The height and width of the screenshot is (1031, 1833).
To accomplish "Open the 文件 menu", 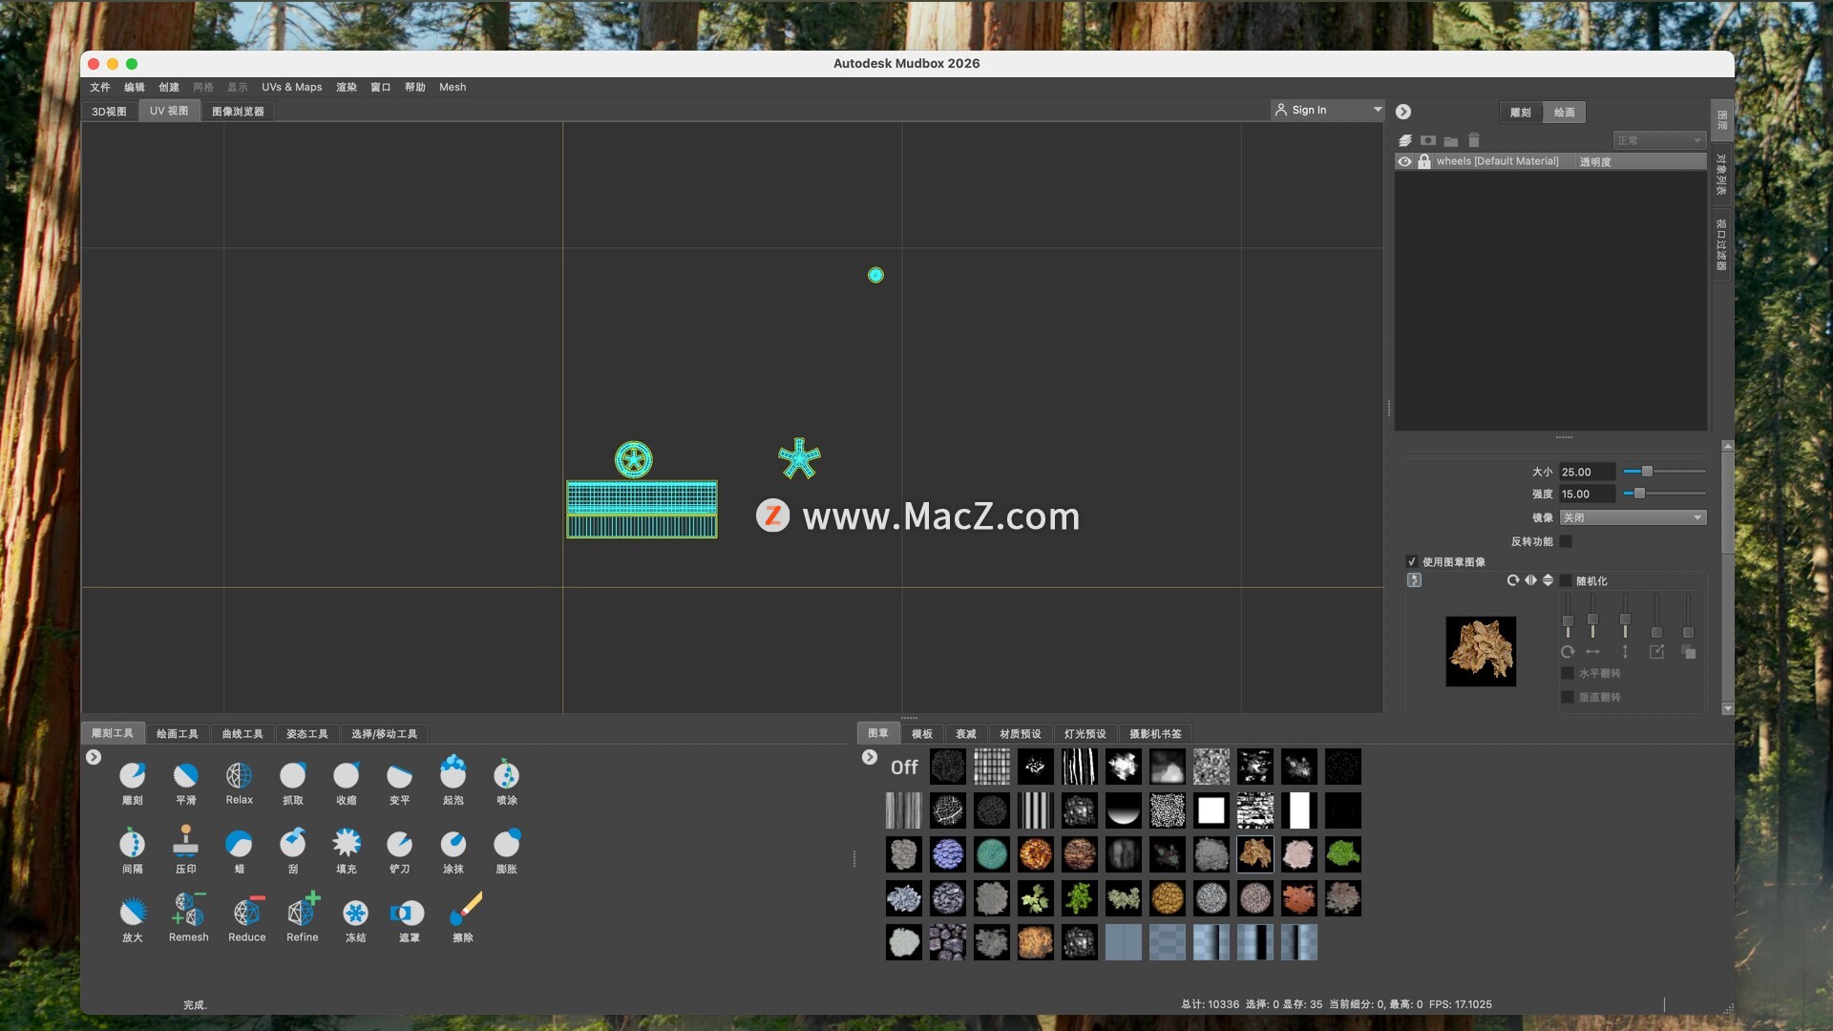I will [100, 87].
